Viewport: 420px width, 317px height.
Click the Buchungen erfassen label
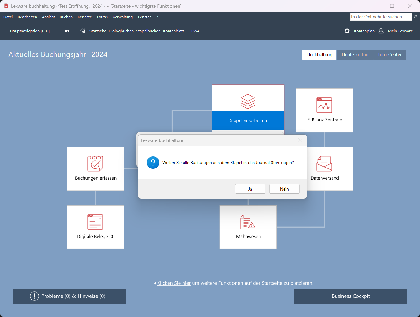(96, 178)
